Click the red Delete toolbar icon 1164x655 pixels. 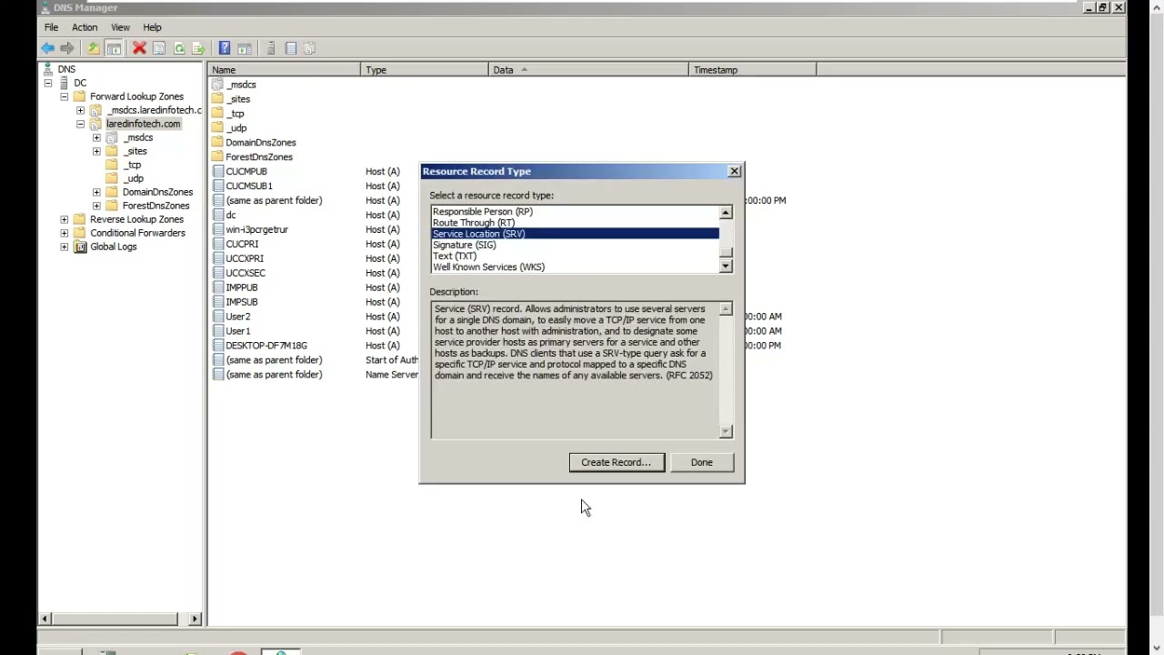(x=139, y=48)
